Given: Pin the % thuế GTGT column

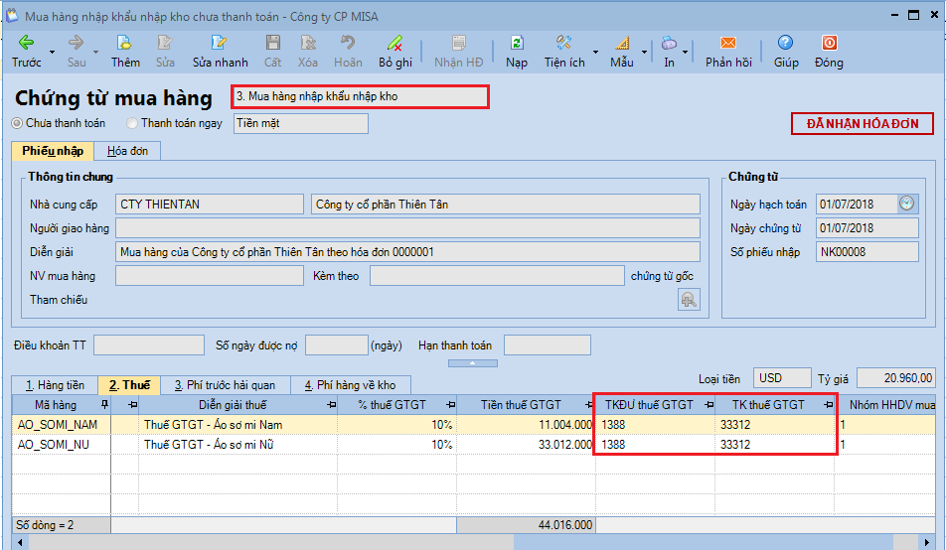Looking at the screenshot, I should (x=450, y=404).
